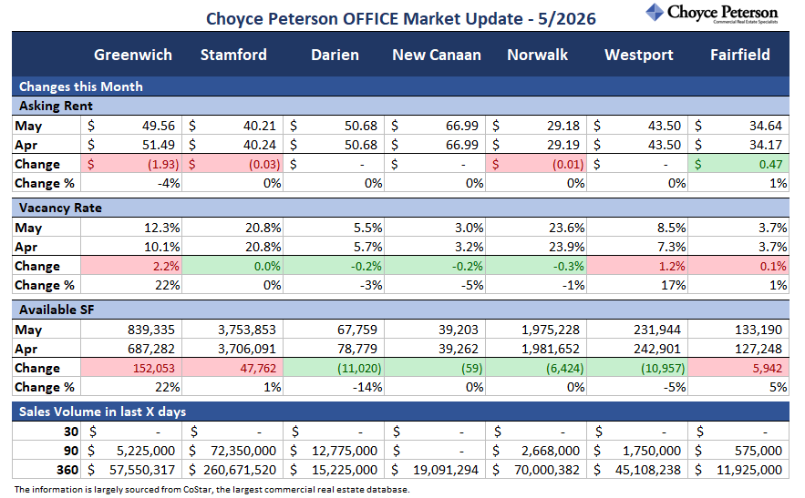The width and height of the screenshot is (805, 498).
Task: Select the Stamford column header
Action: pos(233,55)
